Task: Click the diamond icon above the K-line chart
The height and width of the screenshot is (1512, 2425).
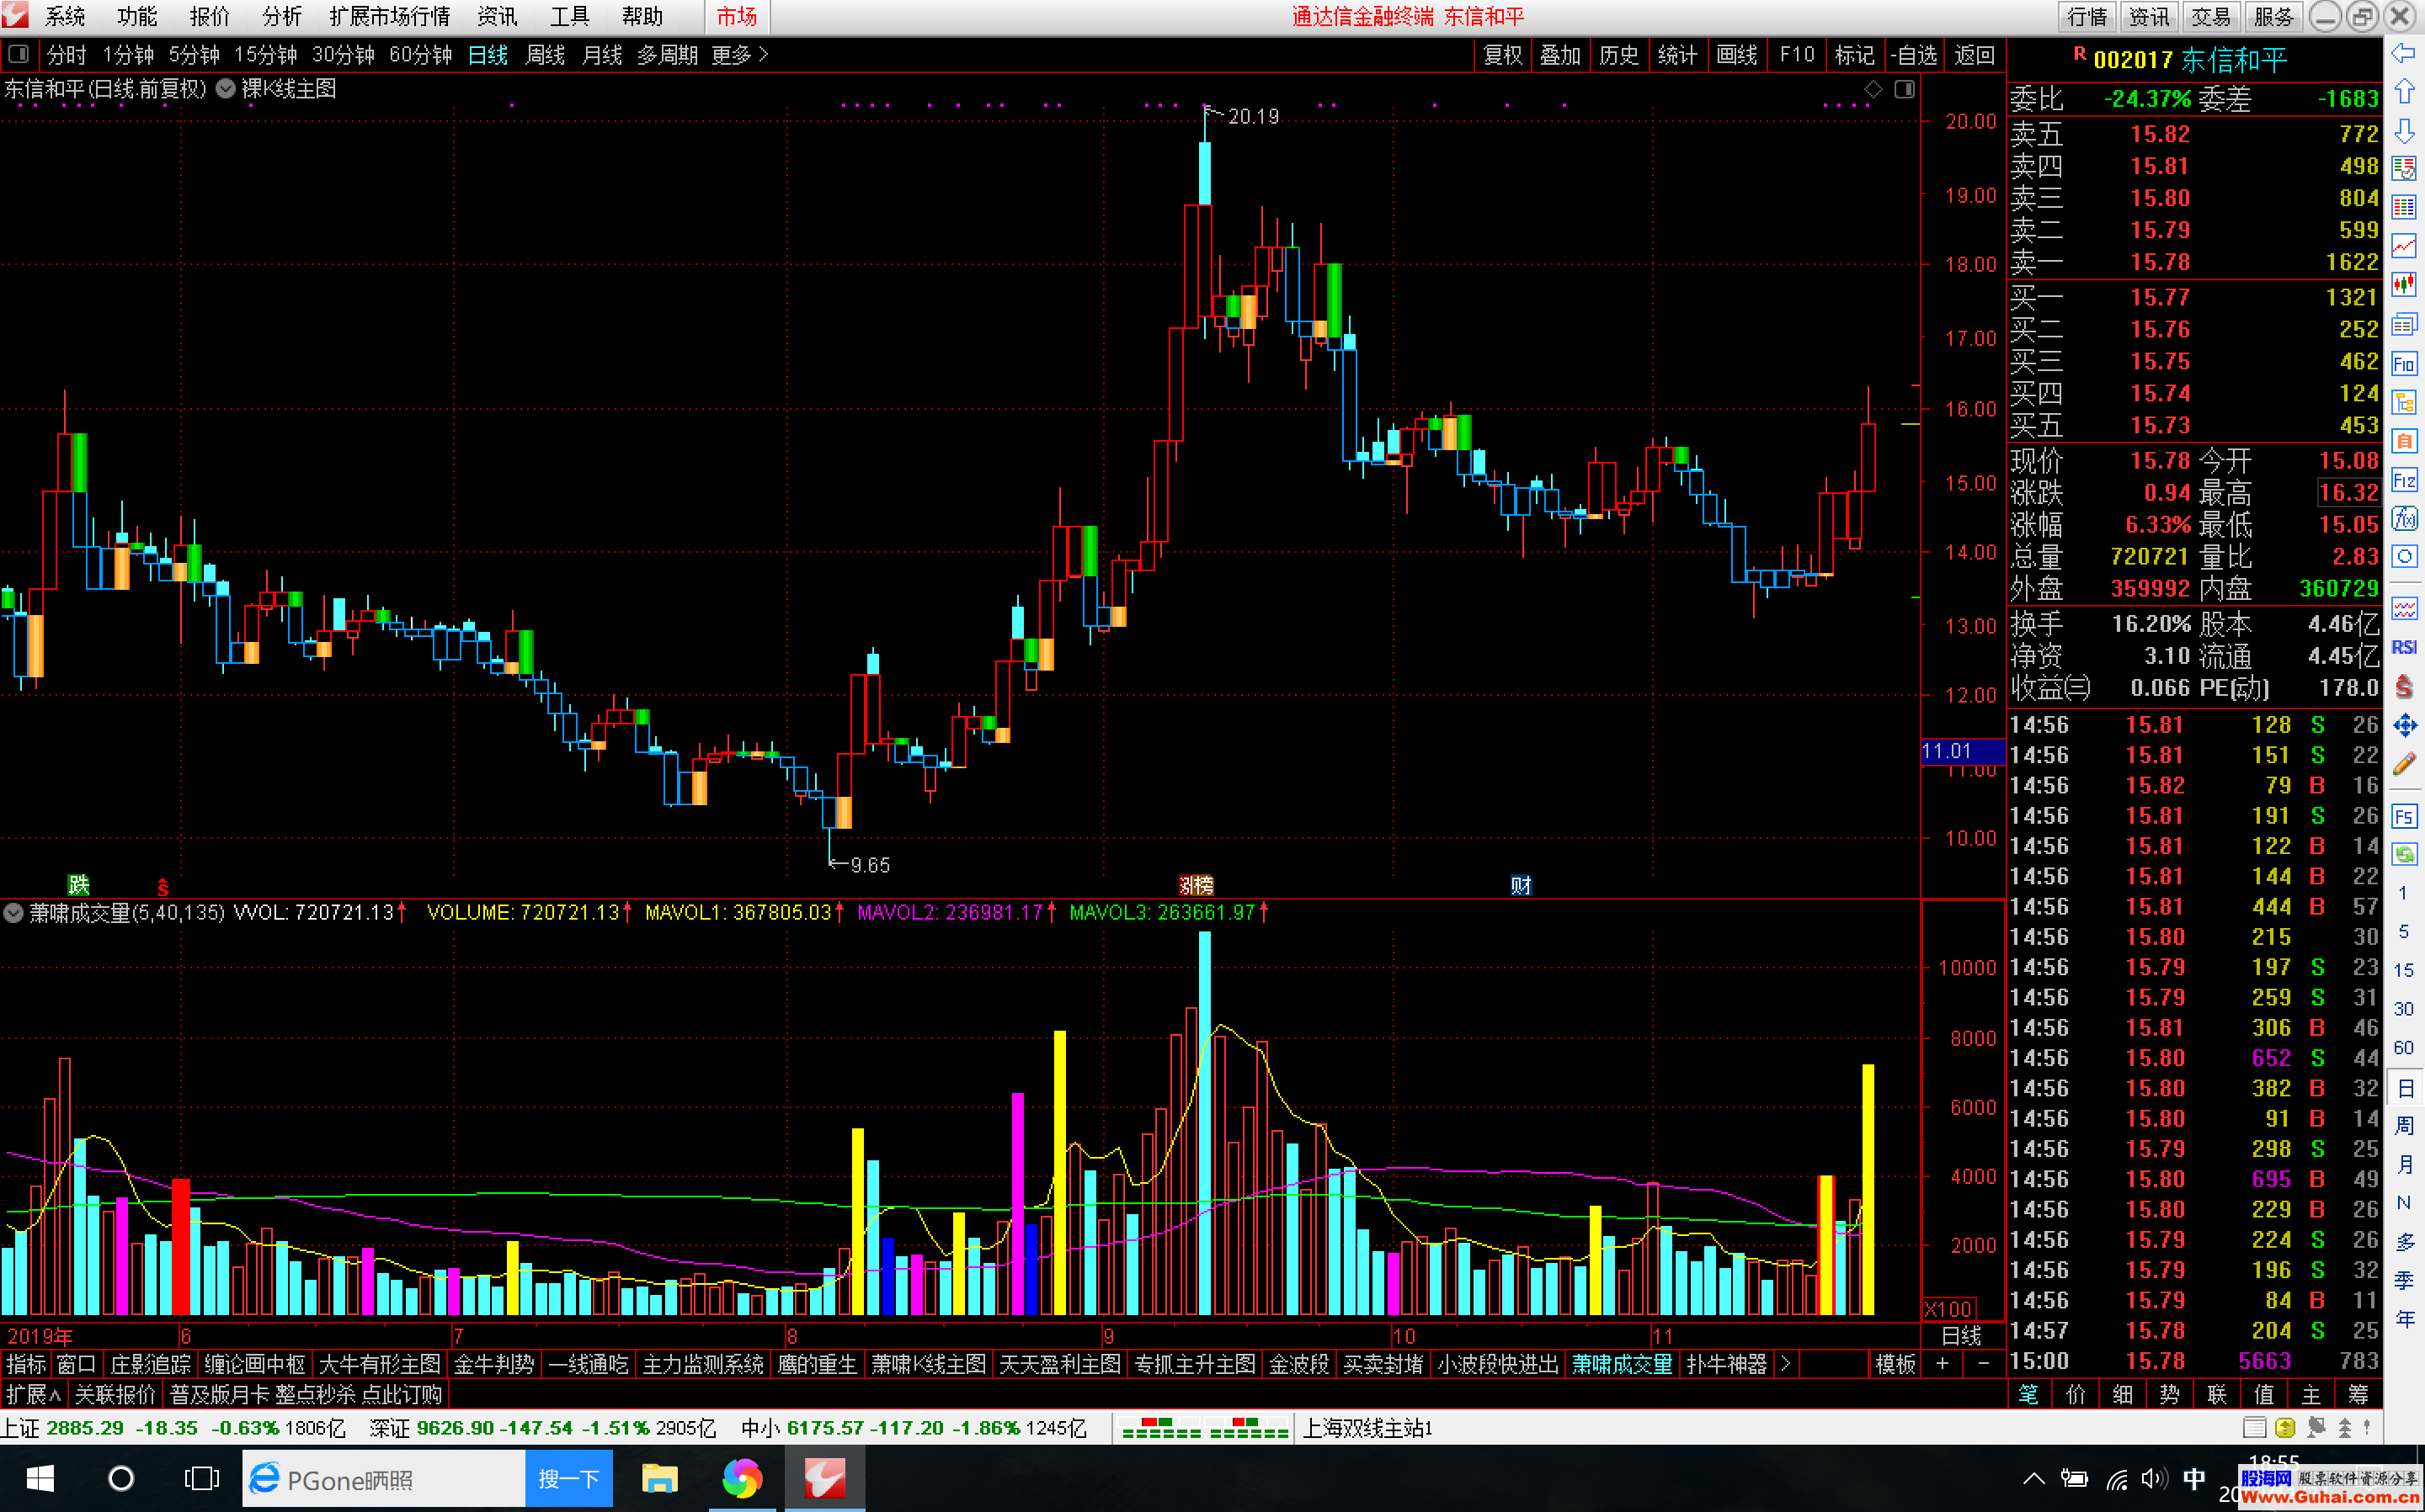Action: pyautogui.click(x=1873, y=89)
